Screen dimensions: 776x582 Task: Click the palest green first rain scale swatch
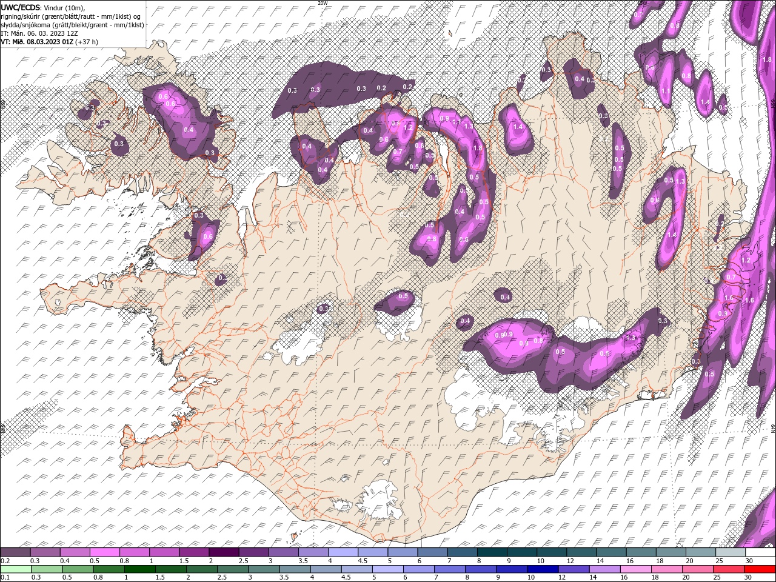[15, 569]
